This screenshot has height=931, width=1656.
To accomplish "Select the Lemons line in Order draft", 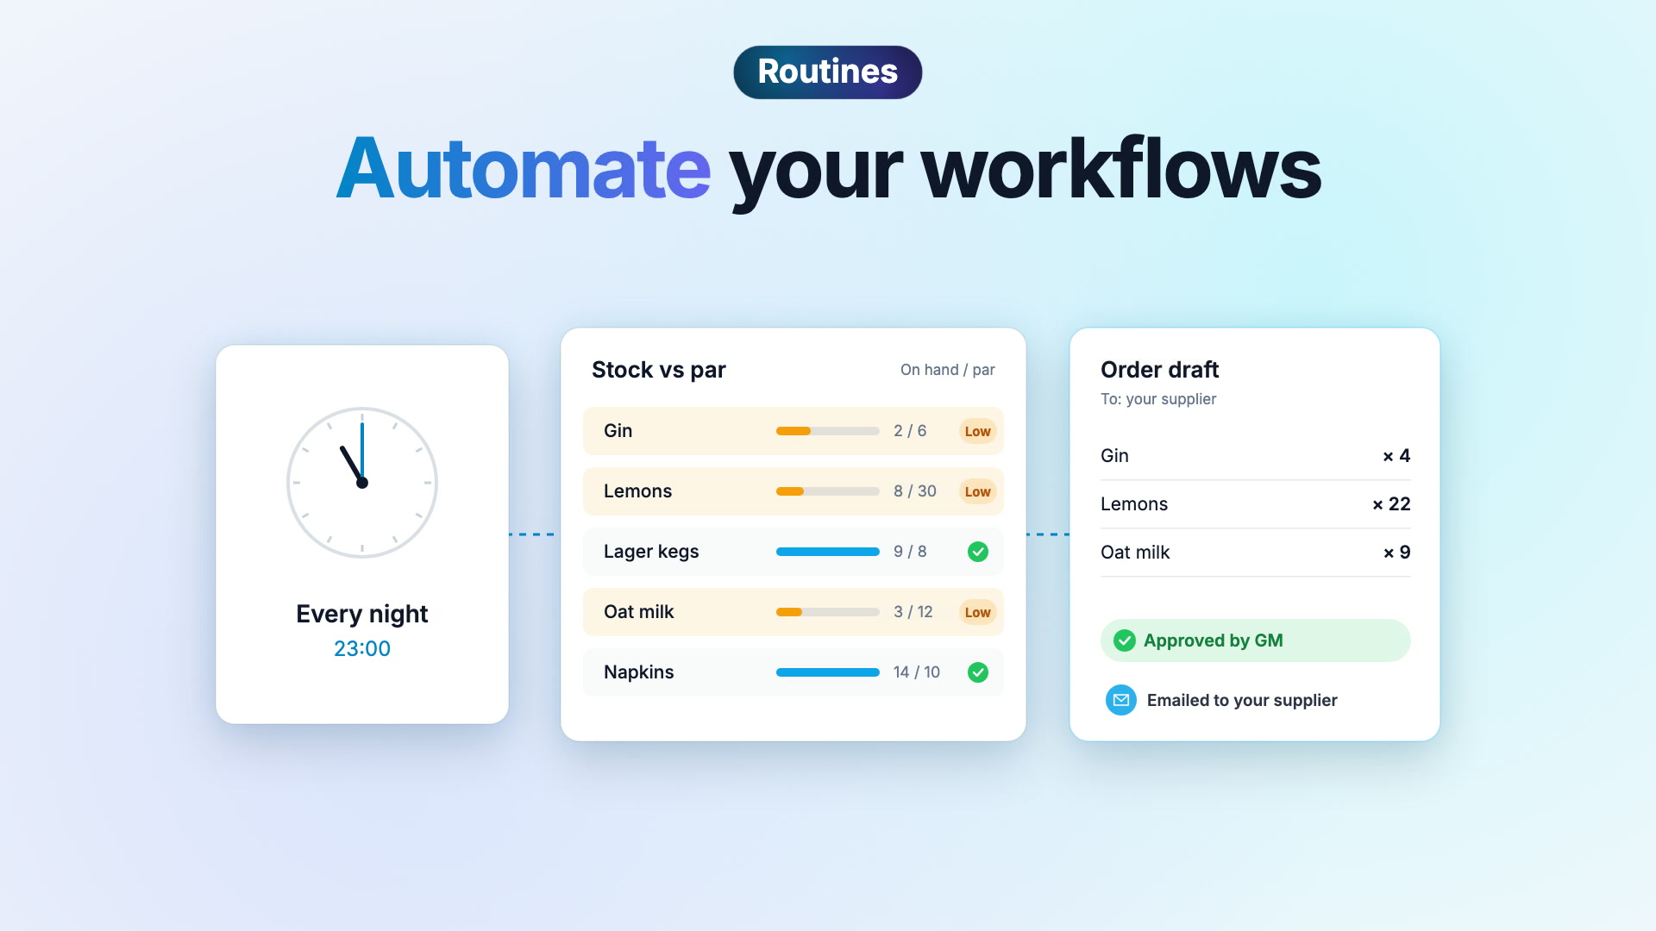I will coord(1255,504).
